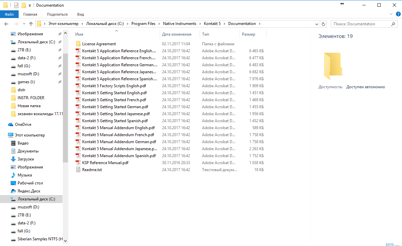Switch to the Поделиться ribbon tab
The height and width of the screenshot is (246, 402).
tap(57, 14)
